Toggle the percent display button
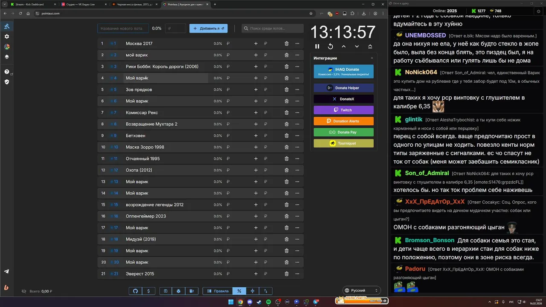The image size is (546, 307). 239,291
